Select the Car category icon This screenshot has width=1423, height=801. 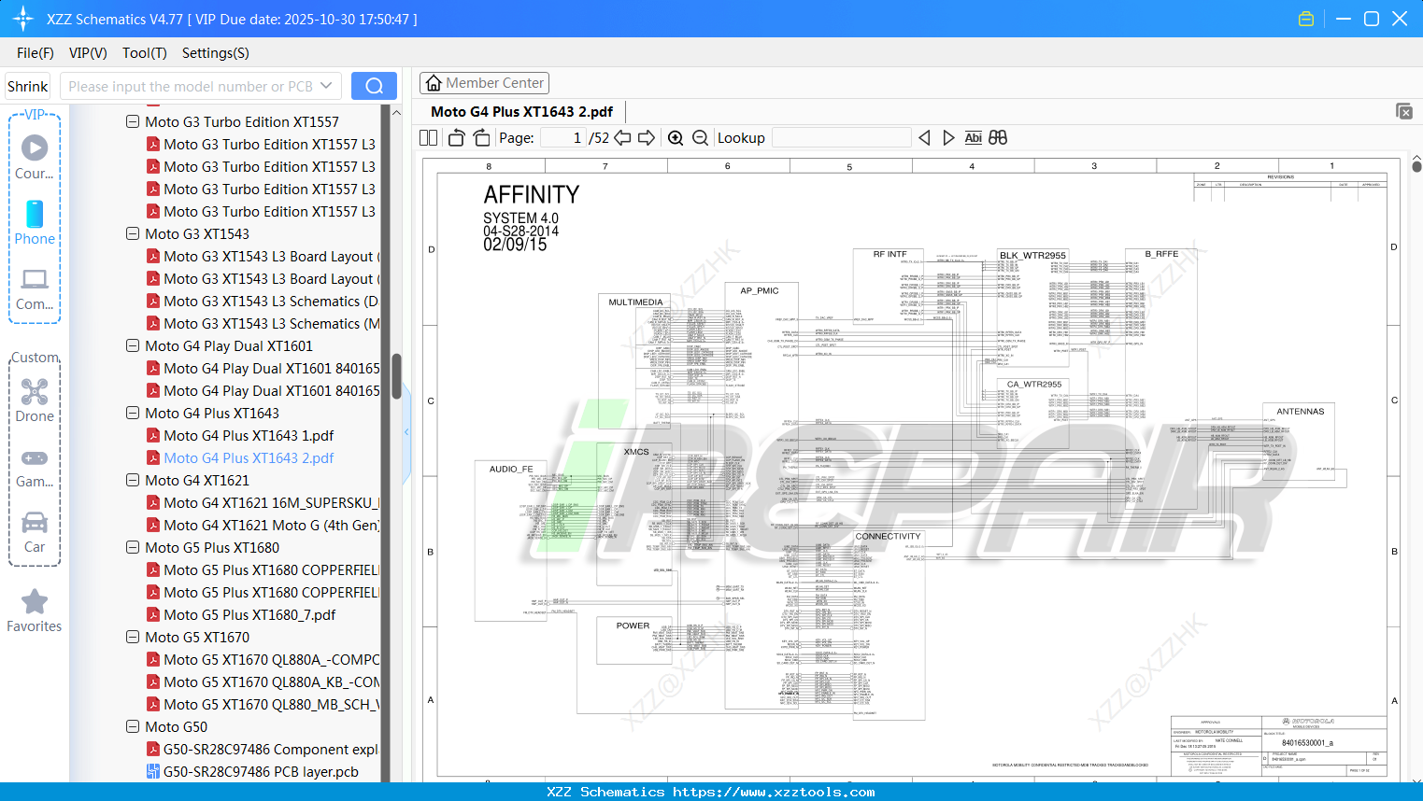pos(35,532)
